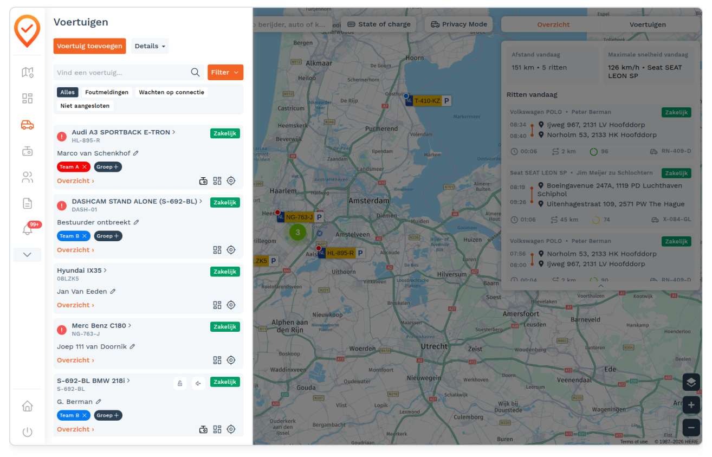Select Niet aangesloten filter chip

[85, 106]
